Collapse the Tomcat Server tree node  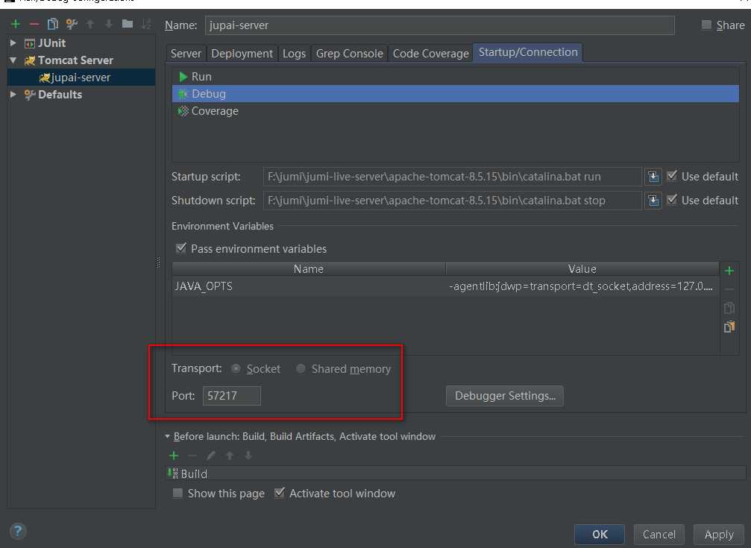click(13, 60)
